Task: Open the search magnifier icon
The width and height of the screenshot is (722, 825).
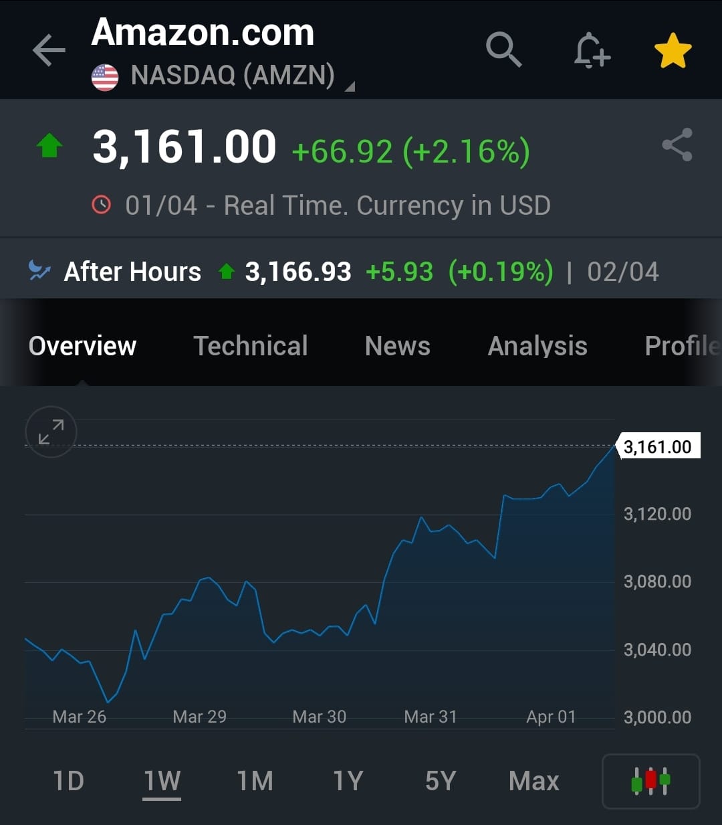Action: 503,49
